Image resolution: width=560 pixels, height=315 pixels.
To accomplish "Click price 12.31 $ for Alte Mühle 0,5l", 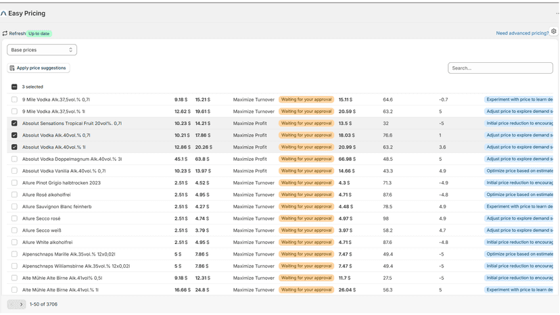I will (x=203, y=278).
